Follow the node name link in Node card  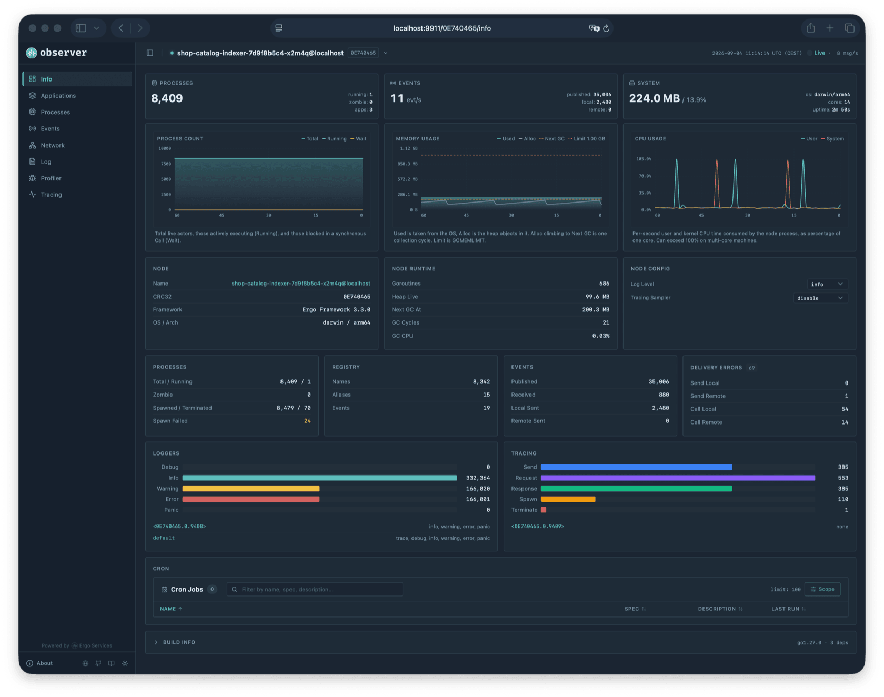click(301, 284)
